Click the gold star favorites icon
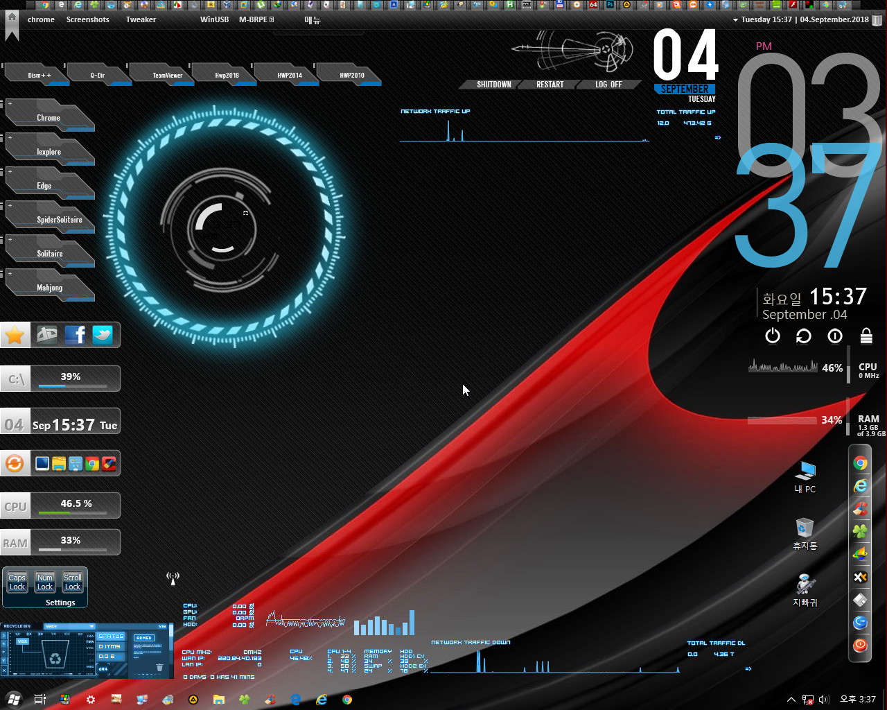 (15, 336)
